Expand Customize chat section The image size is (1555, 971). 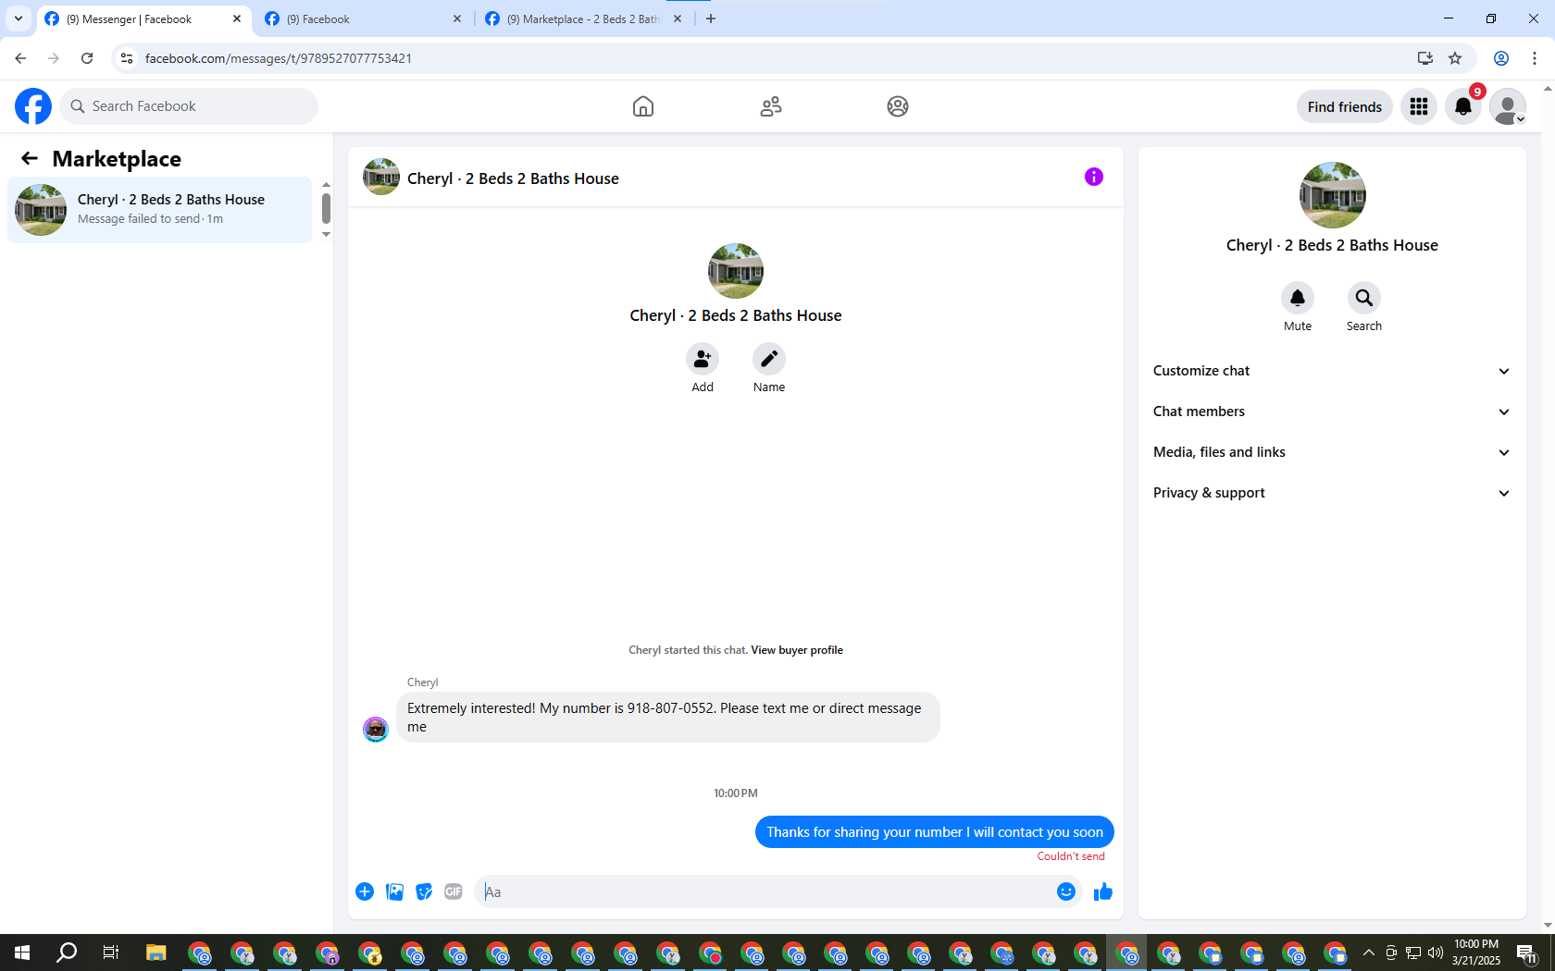coord(1332,371)
